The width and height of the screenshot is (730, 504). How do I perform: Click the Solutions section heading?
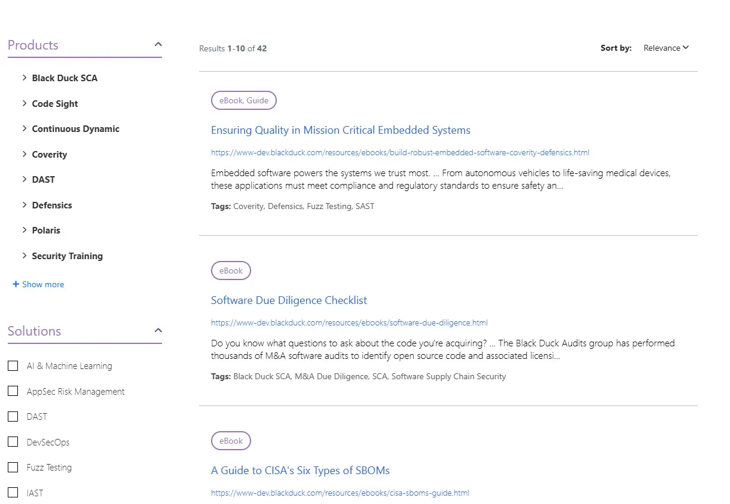pyautogui.click(x=34, y=331)
